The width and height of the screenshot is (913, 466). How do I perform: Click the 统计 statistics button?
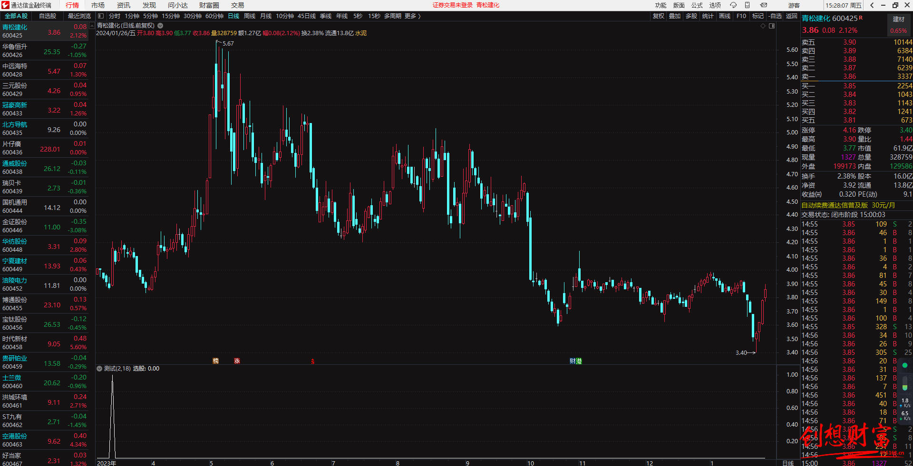(x=708, y=16)
